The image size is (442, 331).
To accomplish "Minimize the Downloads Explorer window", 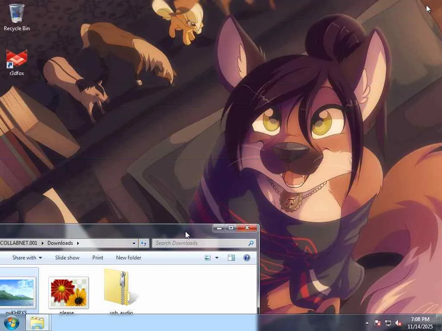I will [219, 228].
